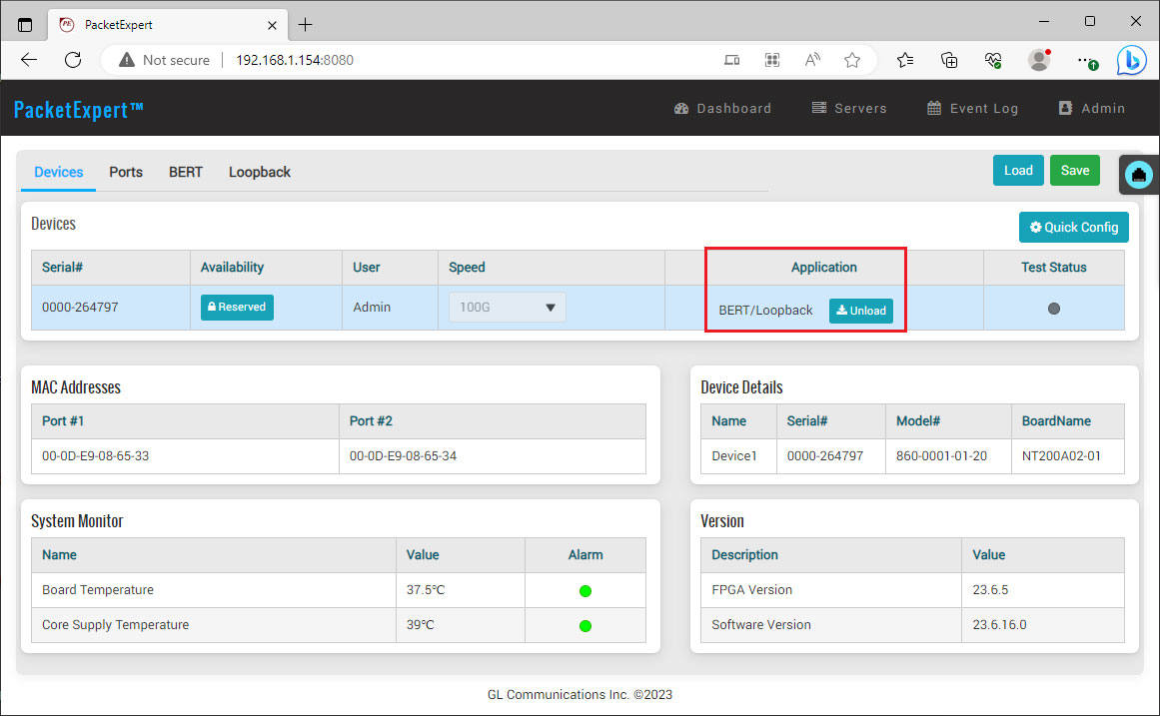Click the address bar URL
The width and height of the screenshot is (1160, 716).
click(x=295, y=60)
